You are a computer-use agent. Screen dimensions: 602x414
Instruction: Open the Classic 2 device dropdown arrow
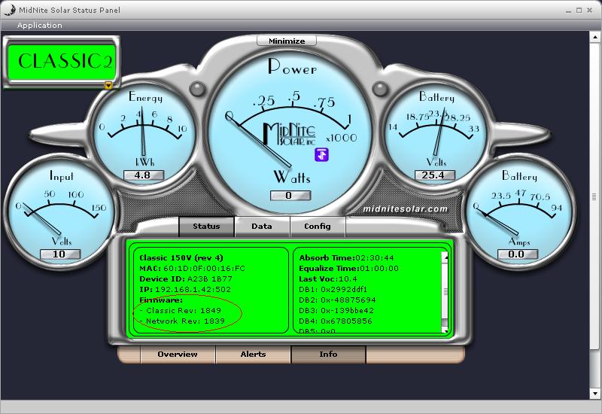coord(108,85)
